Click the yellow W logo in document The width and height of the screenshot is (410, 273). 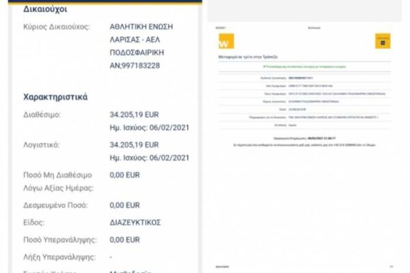(x=225, y=40)
